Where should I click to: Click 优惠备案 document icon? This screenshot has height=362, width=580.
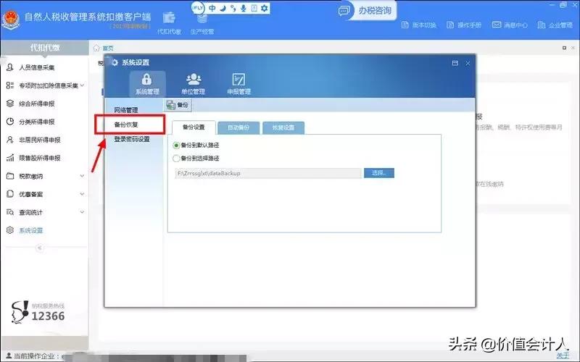point(10,194)
